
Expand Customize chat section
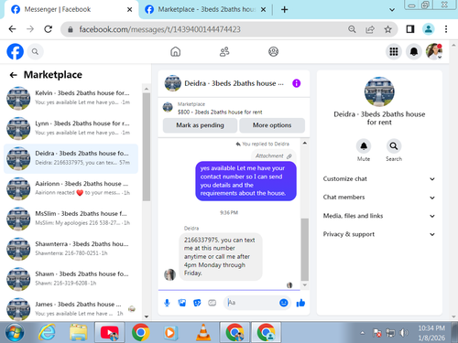pos(378,179)
